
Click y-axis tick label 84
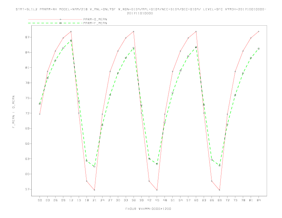27,52
